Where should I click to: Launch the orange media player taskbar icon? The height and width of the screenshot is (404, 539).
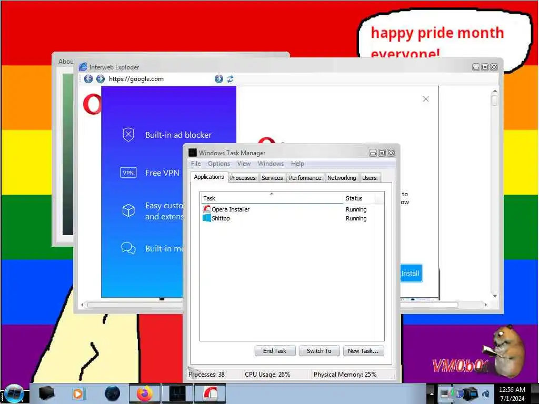point(78,393)
